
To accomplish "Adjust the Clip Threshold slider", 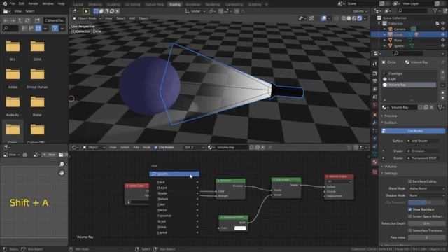I will pos(426,202).
